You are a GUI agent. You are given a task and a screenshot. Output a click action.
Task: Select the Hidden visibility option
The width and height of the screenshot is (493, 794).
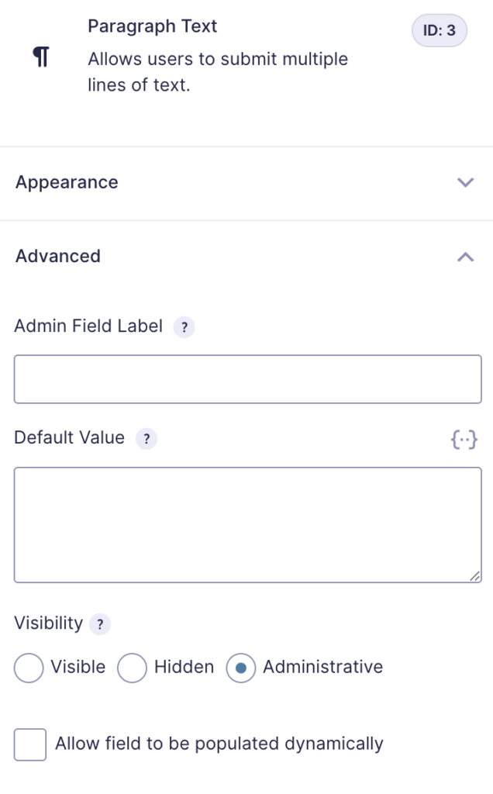pos(132,668)
